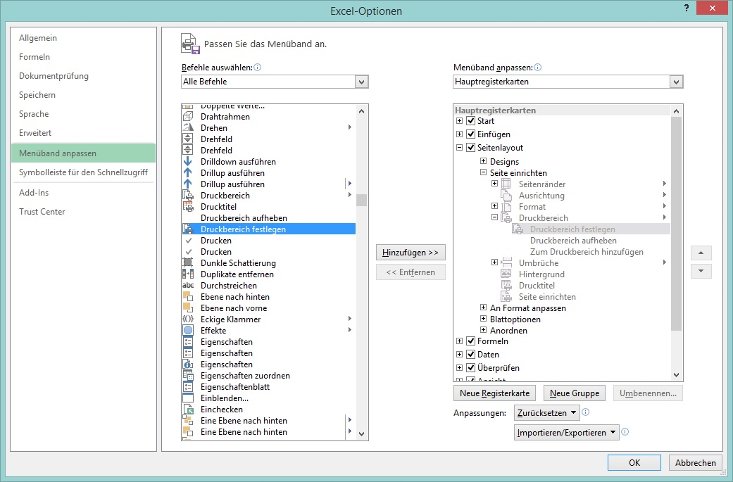
Task: Click the Druckbereich festlegen icon in the left command list
Action: click(x=188, y=229)
